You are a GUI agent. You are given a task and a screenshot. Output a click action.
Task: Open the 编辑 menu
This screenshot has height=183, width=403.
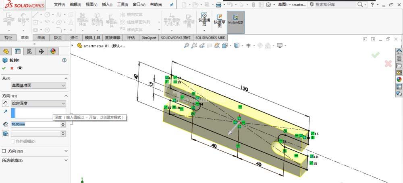pyautogui.click(x=76, y=4)
